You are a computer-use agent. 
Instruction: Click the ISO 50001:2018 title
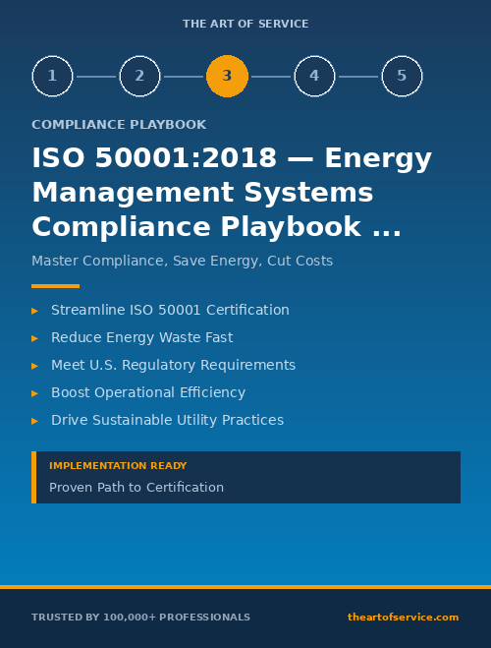(x=232, y=192)
